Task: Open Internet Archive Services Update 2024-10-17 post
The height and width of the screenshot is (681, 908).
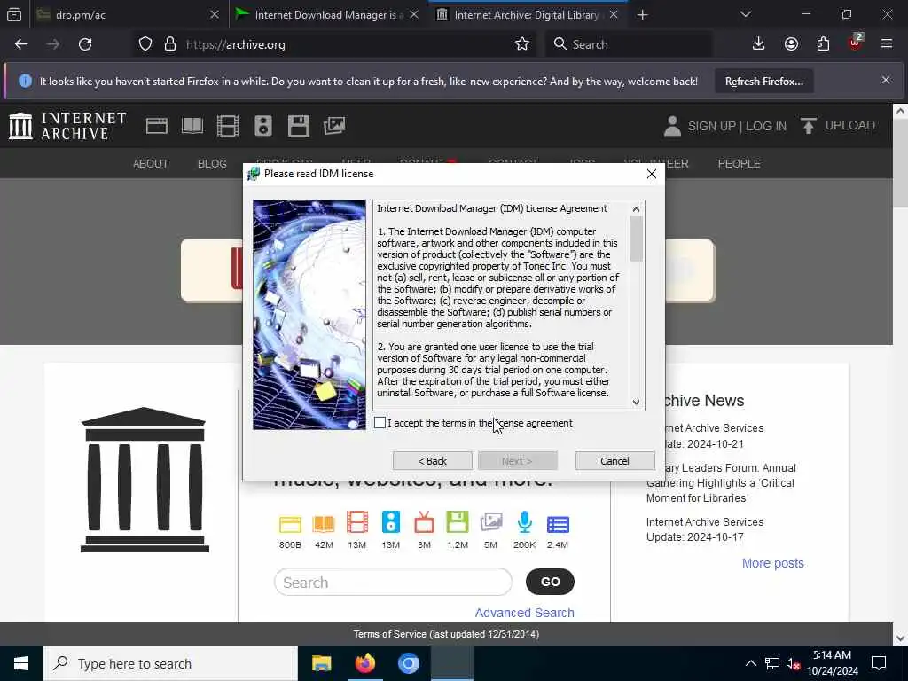Action: coord(705,530)
